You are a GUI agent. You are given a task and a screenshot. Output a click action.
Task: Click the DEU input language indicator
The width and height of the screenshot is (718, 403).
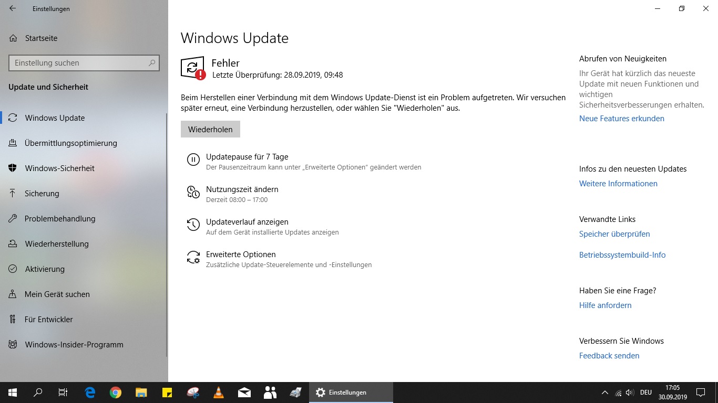pos(646,393)
